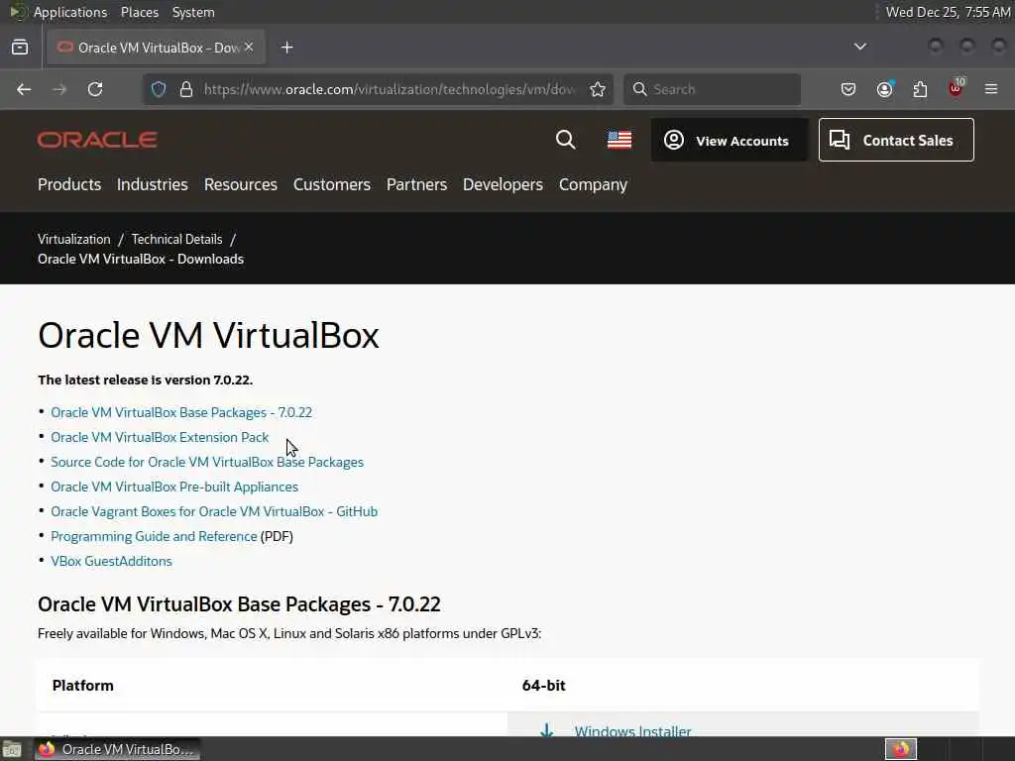This screenshot has height=761, width=1015.
Task: Open the Oracle Vagrant Boxes GitHub link
Action: point(214,511)
